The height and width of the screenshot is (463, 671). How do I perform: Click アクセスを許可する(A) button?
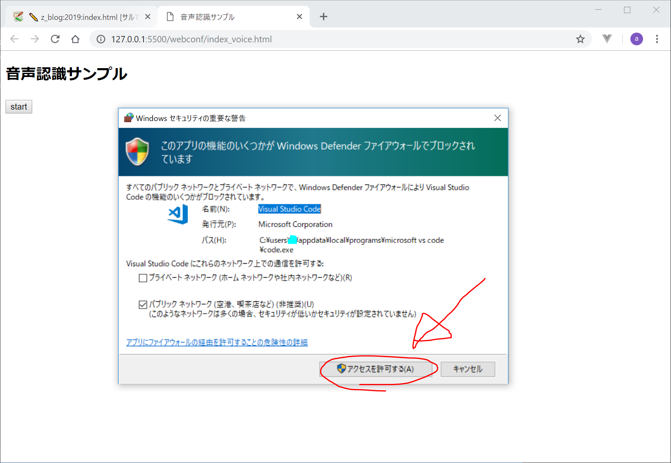376,369
